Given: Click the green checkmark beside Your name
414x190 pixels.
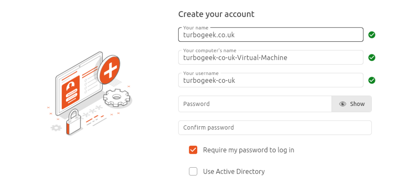Looking at the screenshot, I should point(372,35).
